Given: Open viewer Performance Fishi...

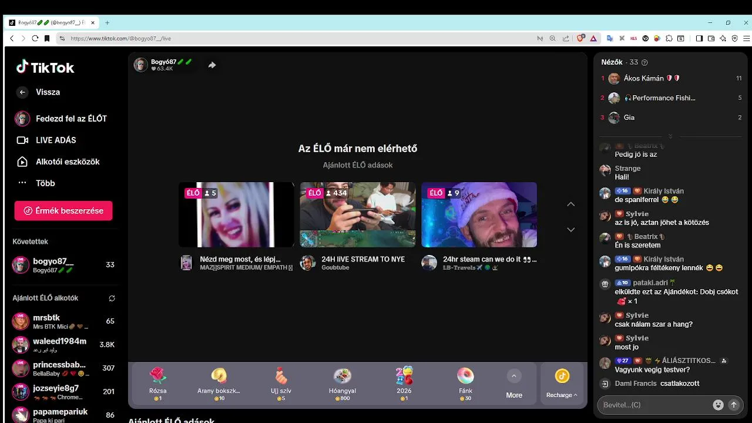Looking at the screenshot, I should 670,98.
